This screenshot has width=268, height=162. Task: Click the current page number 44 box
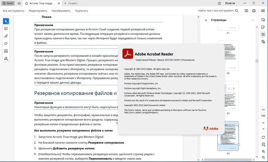[263, 110]
